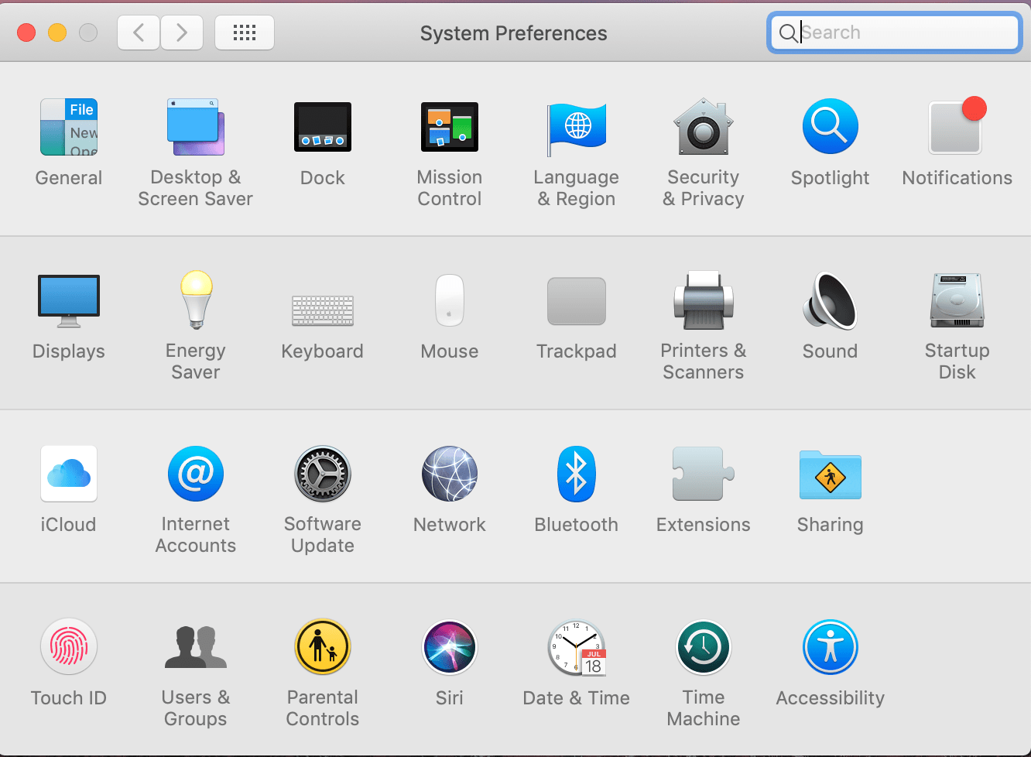
Task: Open Displays settings
Action: [x=69, y=301]
